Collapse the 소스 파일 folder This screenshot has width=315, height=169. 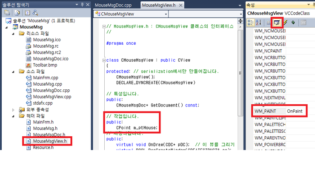click(x=13, y=72)
